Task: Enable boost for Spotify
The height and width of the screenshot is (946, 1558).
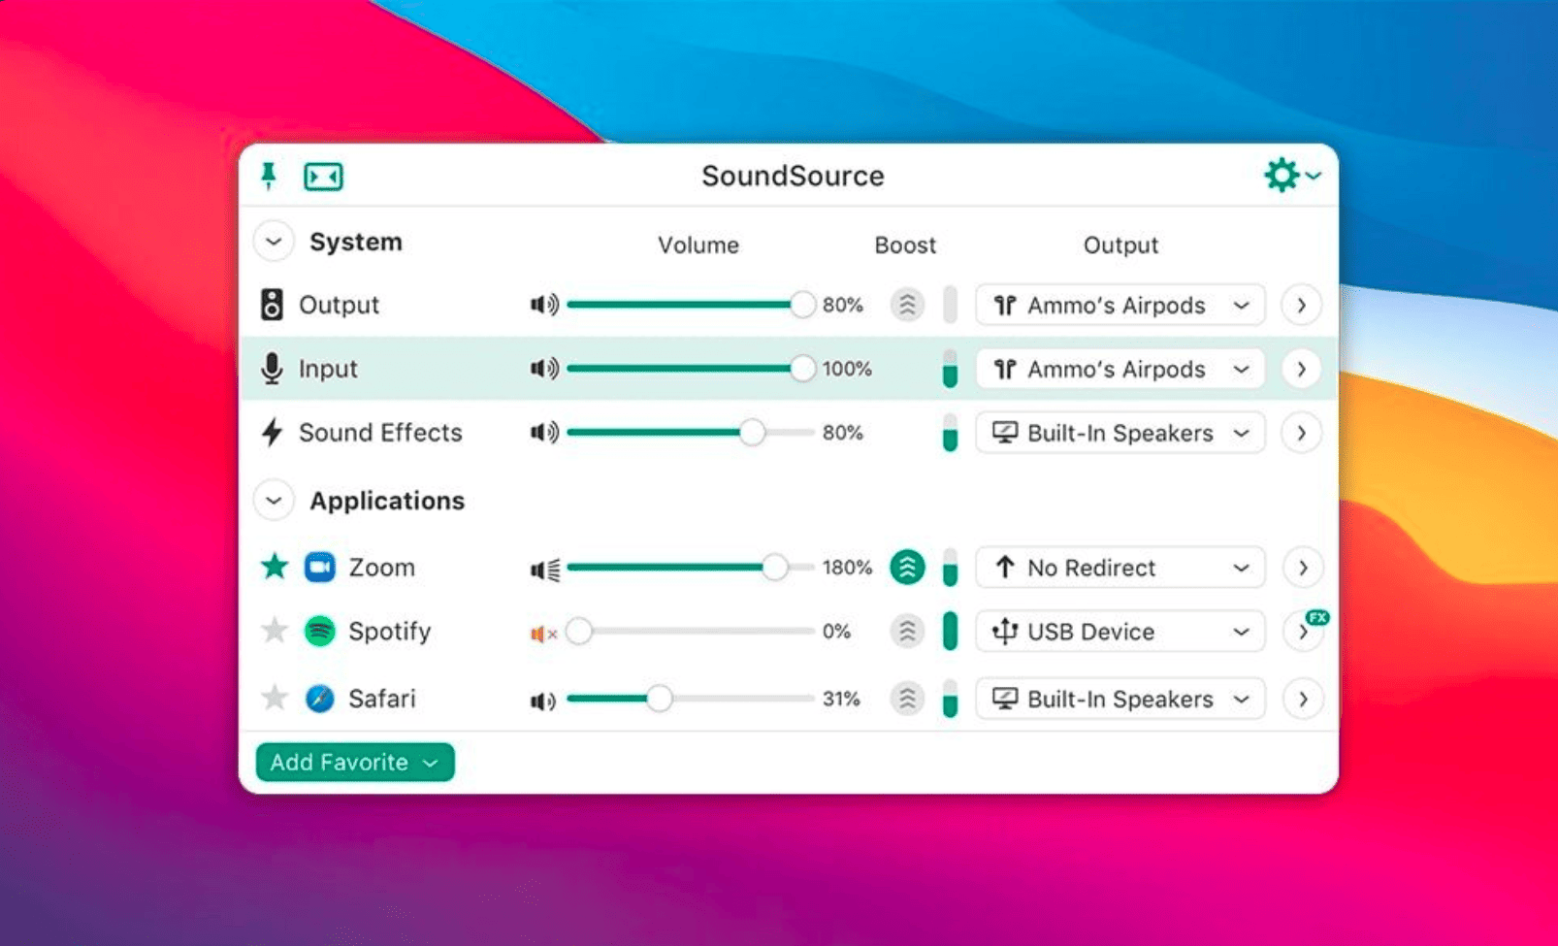Action: pos(907,632)
